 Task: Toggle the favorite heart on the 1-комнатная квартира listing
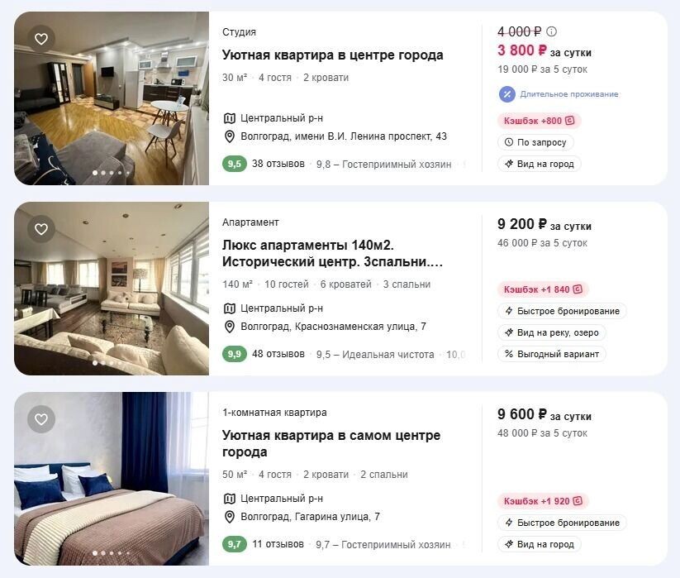[40, 420]
